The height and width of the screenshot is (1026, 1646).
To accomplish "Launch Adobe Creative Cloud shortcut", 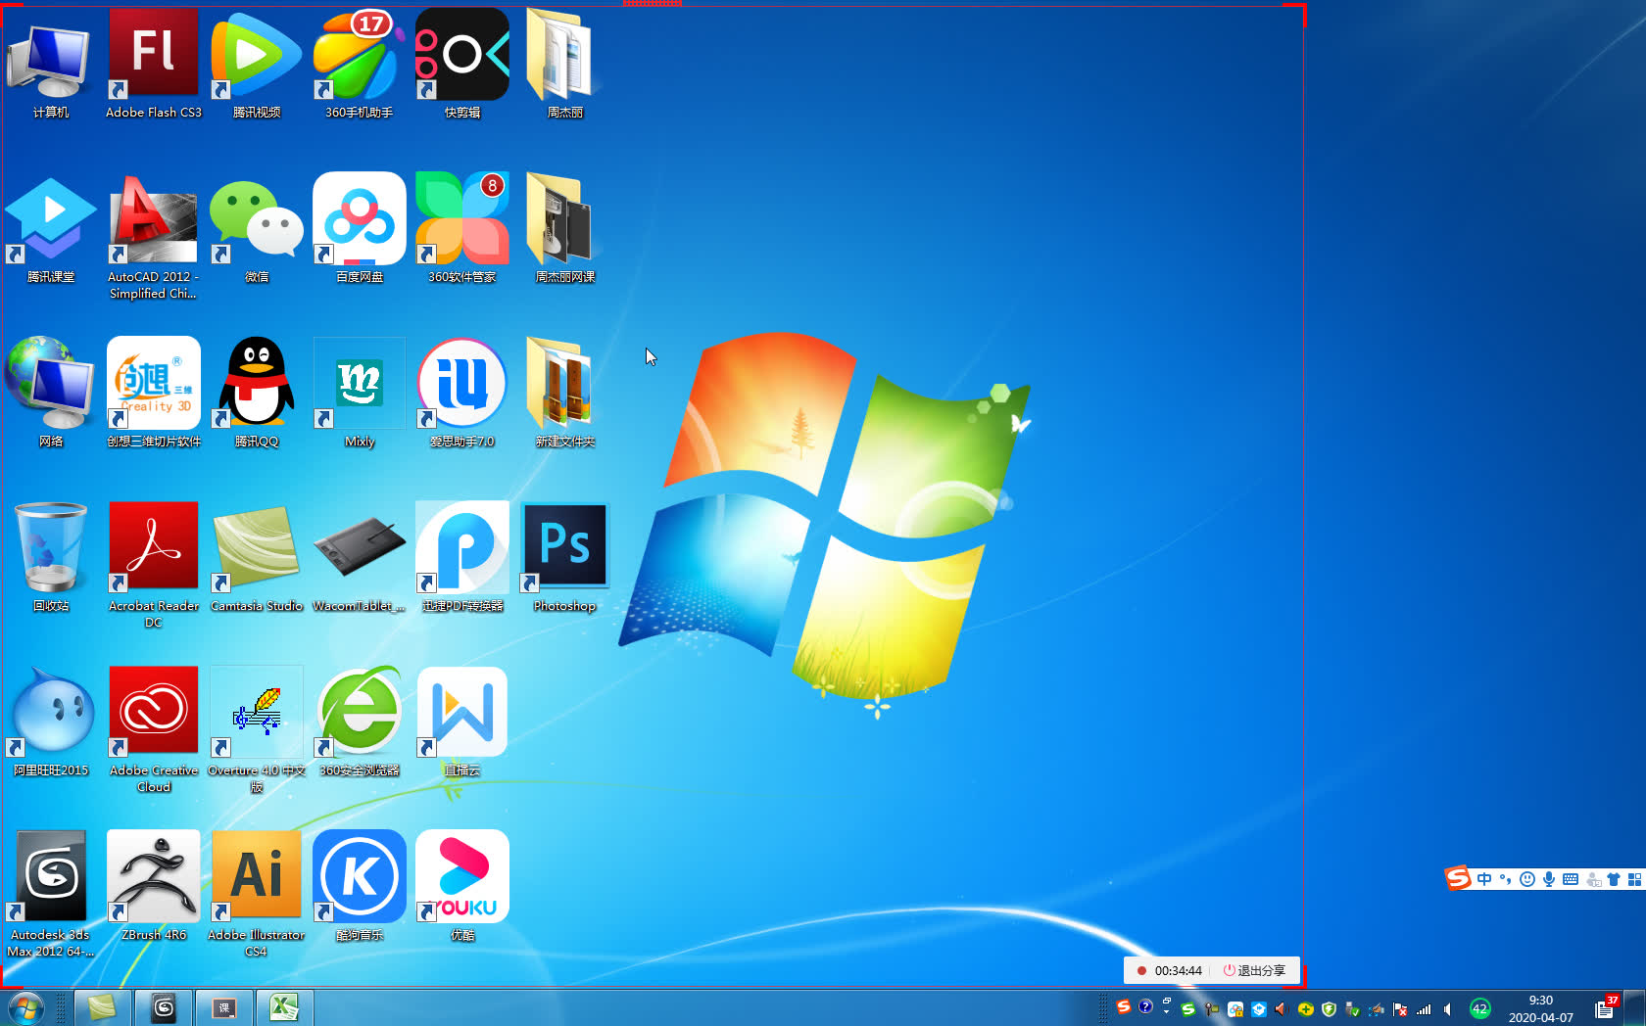I will click(x=154, y=729).
